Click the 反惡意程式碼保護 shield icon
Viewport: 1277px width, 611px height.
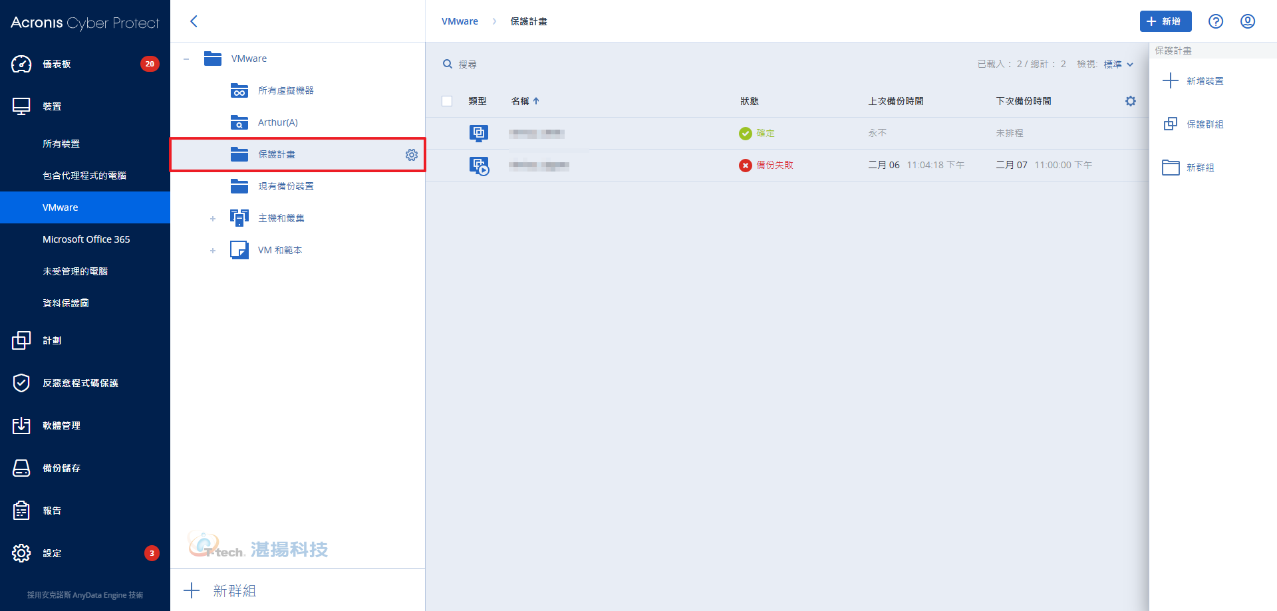pos(21,383)
